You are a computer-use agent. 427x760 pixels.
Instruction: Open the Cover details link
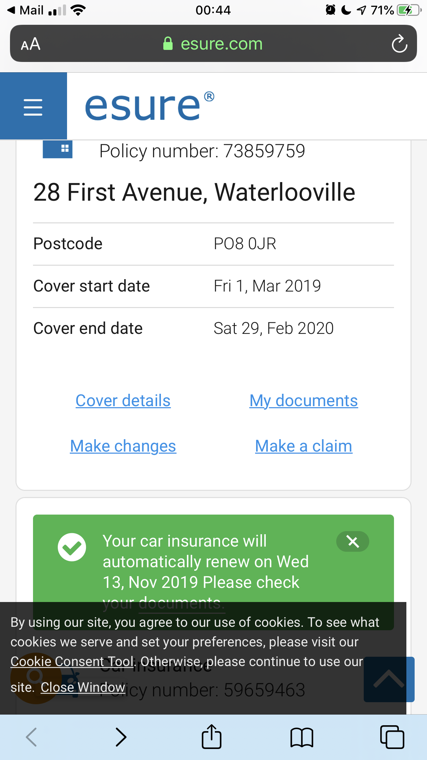click(123, 401)
